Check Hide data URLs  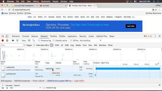click(x=34, y=45)
